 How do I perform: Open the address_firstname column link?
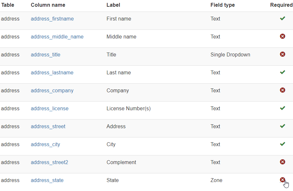tap(52, 19)
